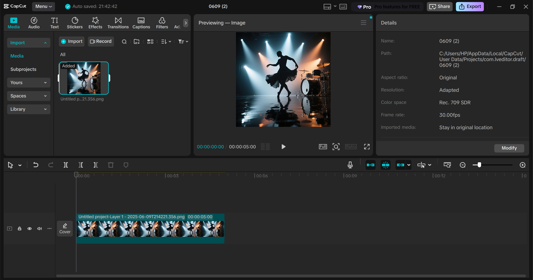Expand the Yours dropdown in sidebar

point(29,83)
